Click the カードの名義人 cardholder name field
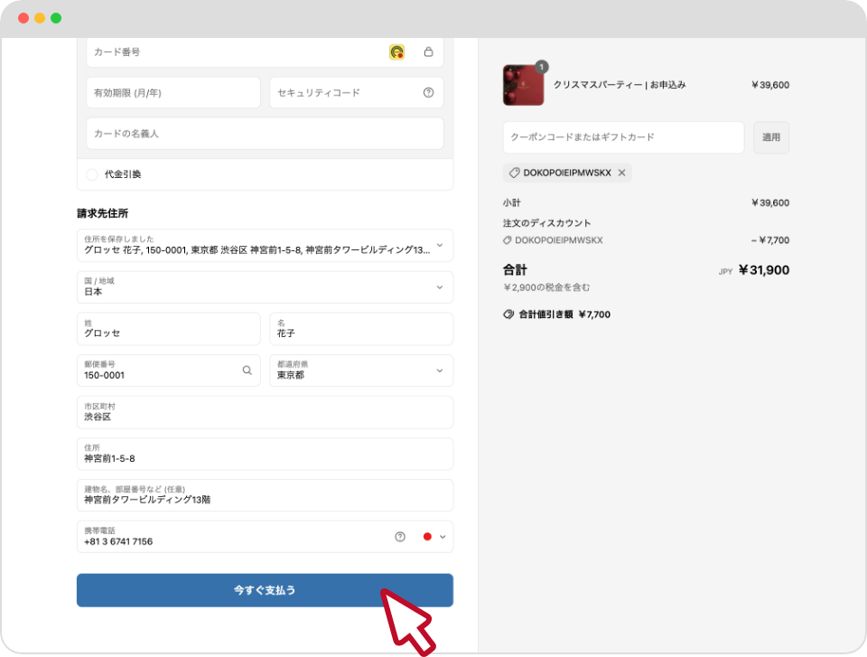 point(265,134)
